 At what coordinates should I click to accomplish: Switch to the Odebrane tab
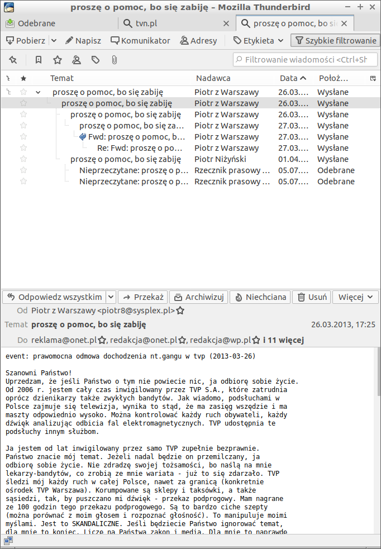tap(60, 23)
